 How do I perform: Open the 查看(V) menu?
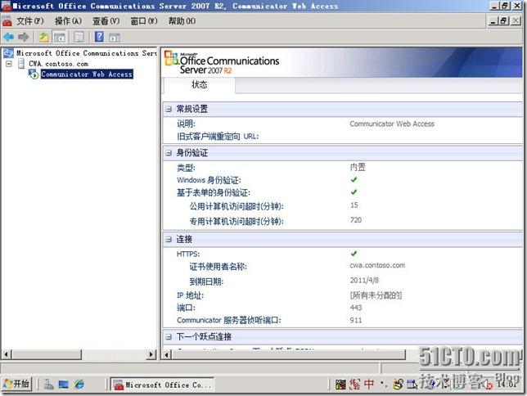tap(106, 21)
